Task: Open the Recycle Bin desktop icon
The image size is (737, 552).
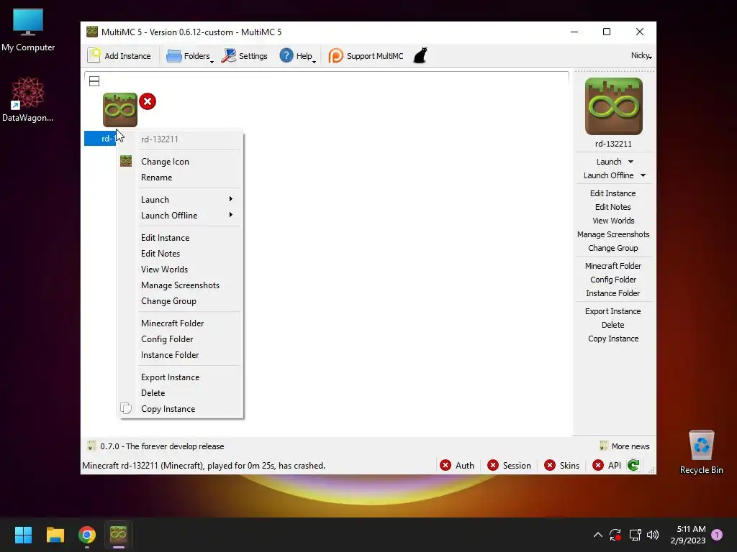Action: (701, 453)
